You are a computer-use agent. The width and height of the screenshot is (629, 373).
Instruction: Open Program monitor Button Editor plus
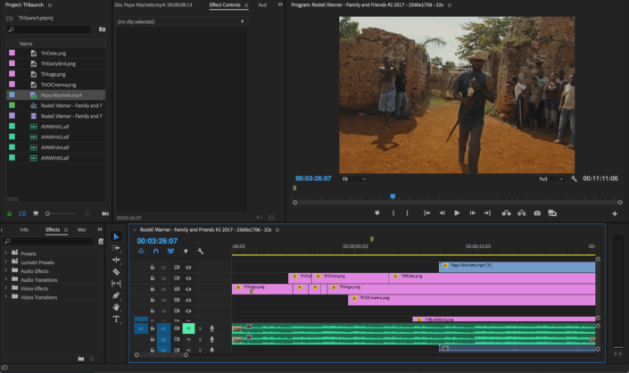615,214
